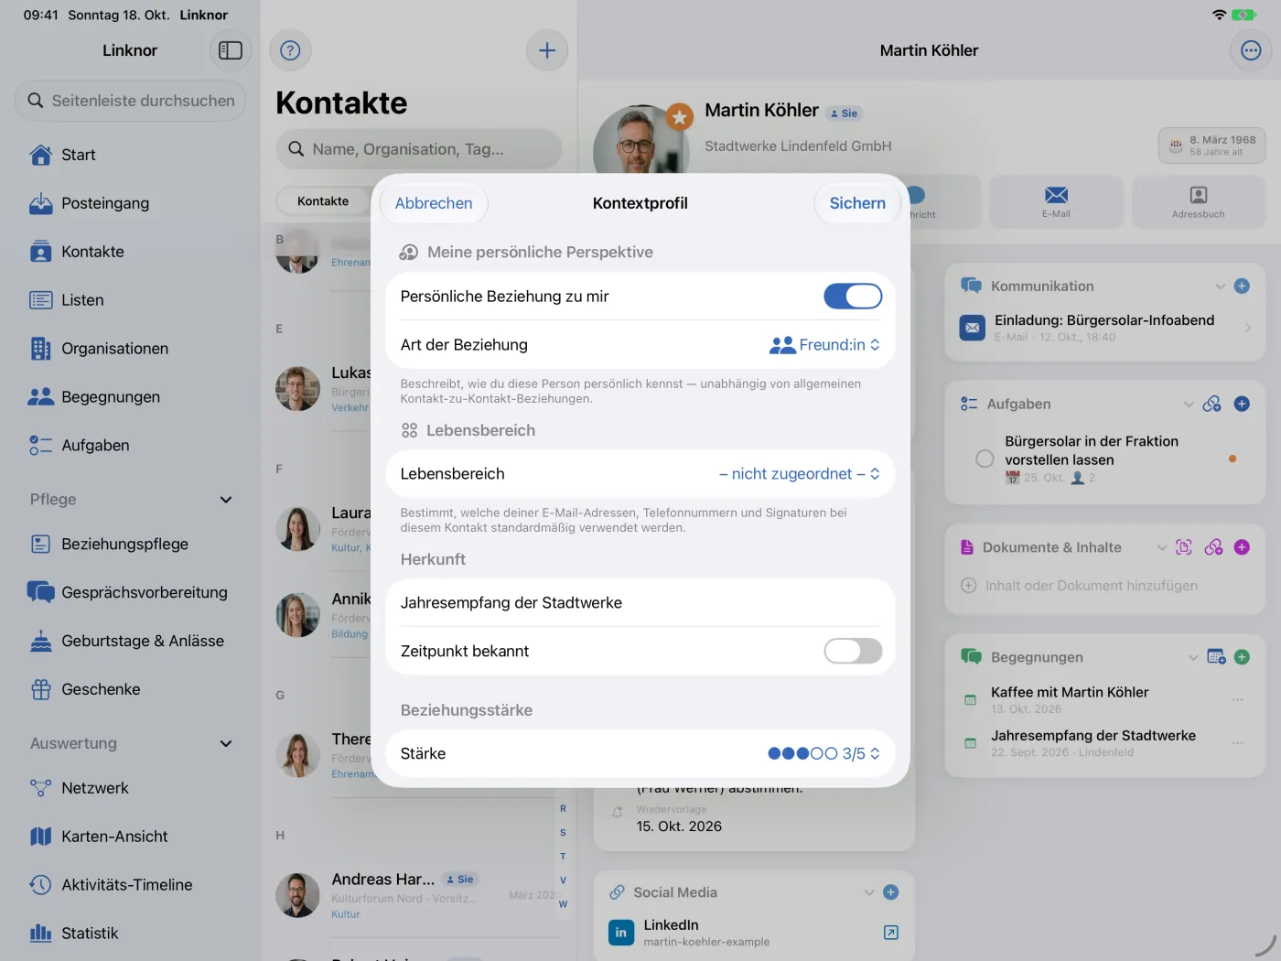Viewport: 1281px width, 961px height.
Task: Add a Social Media profile
Action: point(891,892)
